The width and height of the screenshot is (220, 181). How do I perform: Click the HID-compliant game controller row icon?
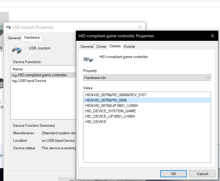tap(15, 75)
